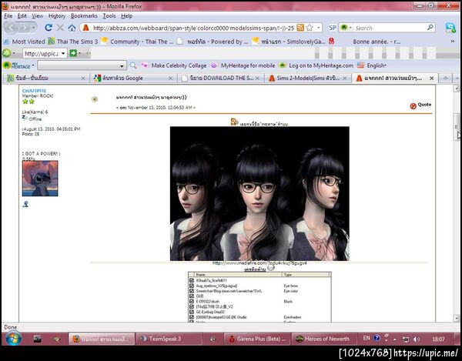
Task: Click the network icon in system tray
Action: tap(406, 339)
